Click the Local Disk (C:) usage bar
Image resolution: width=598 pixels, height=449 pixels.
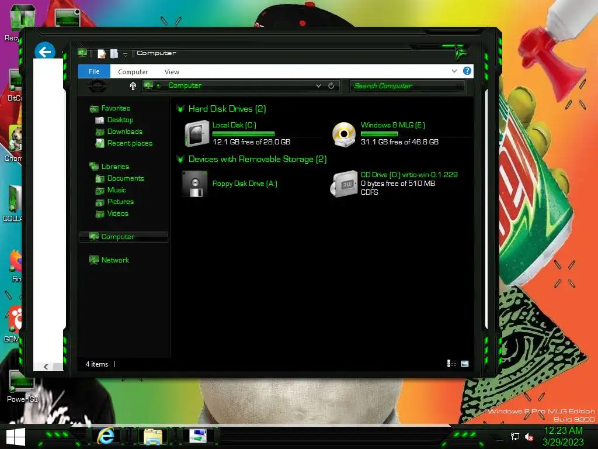point(244,134)
